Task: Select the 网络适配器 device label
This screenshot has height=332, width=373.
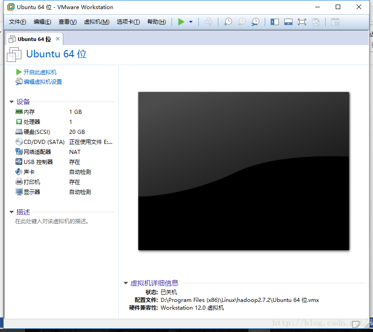Action: [37, 152]
